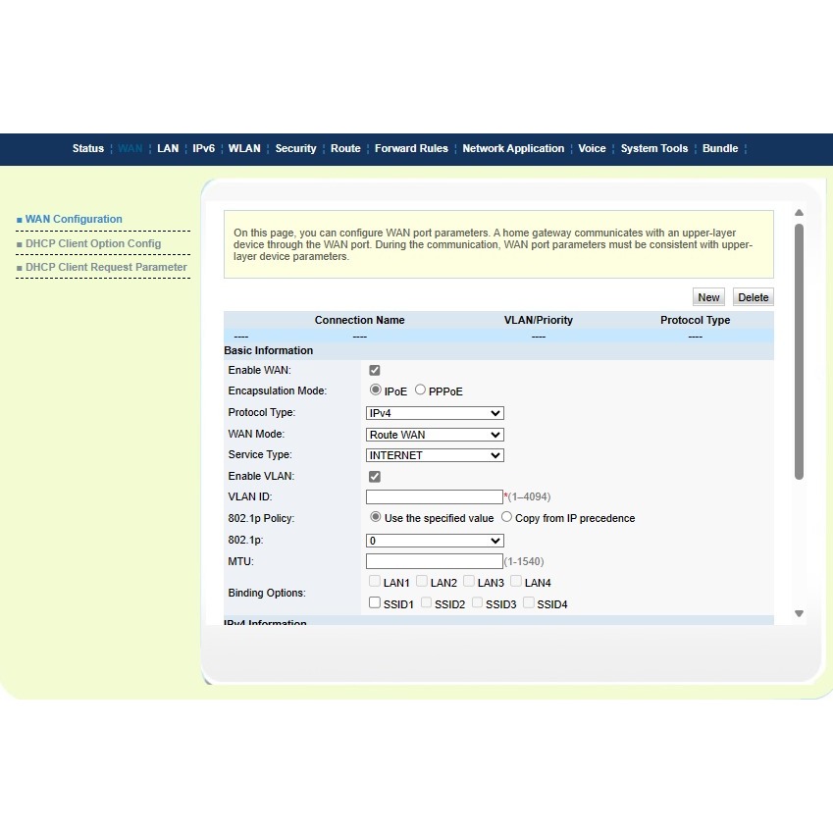The image size is (833, 833).
Task: Uncheck the Enable VLAN checkbox
Action: [374, 477]
